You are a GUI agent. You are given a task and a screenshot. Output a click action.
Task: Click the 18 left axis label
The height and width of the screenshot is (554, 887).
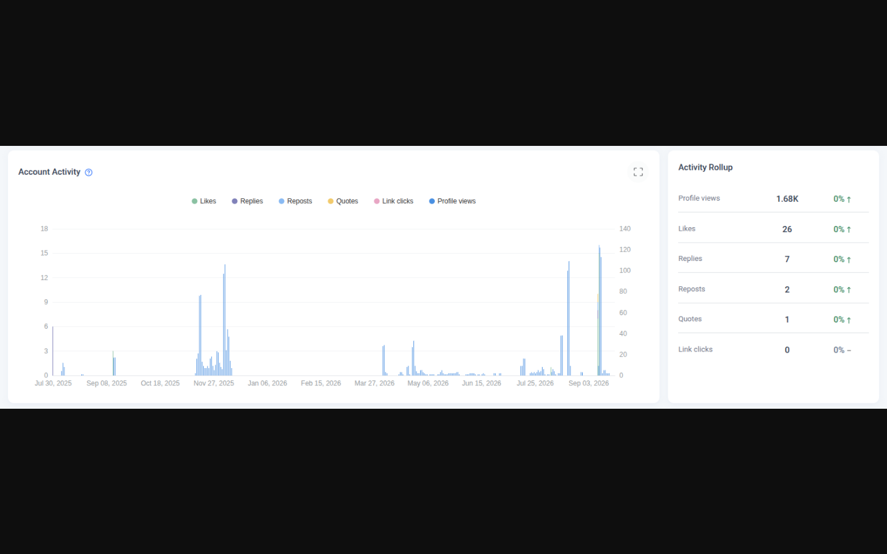pos(44,228)
